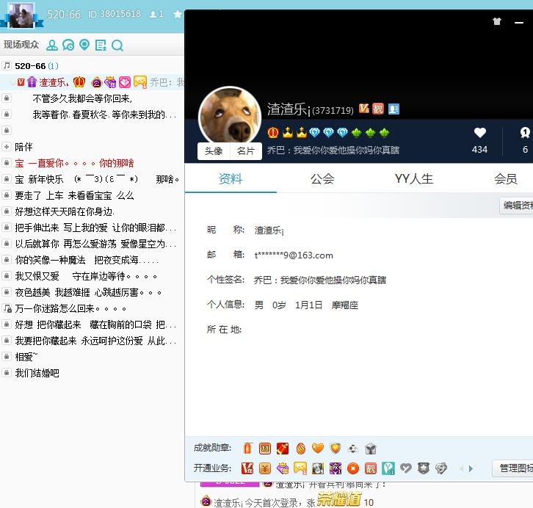Click the gray shield star service icon

pyautogui.click(x=423, y=468)
